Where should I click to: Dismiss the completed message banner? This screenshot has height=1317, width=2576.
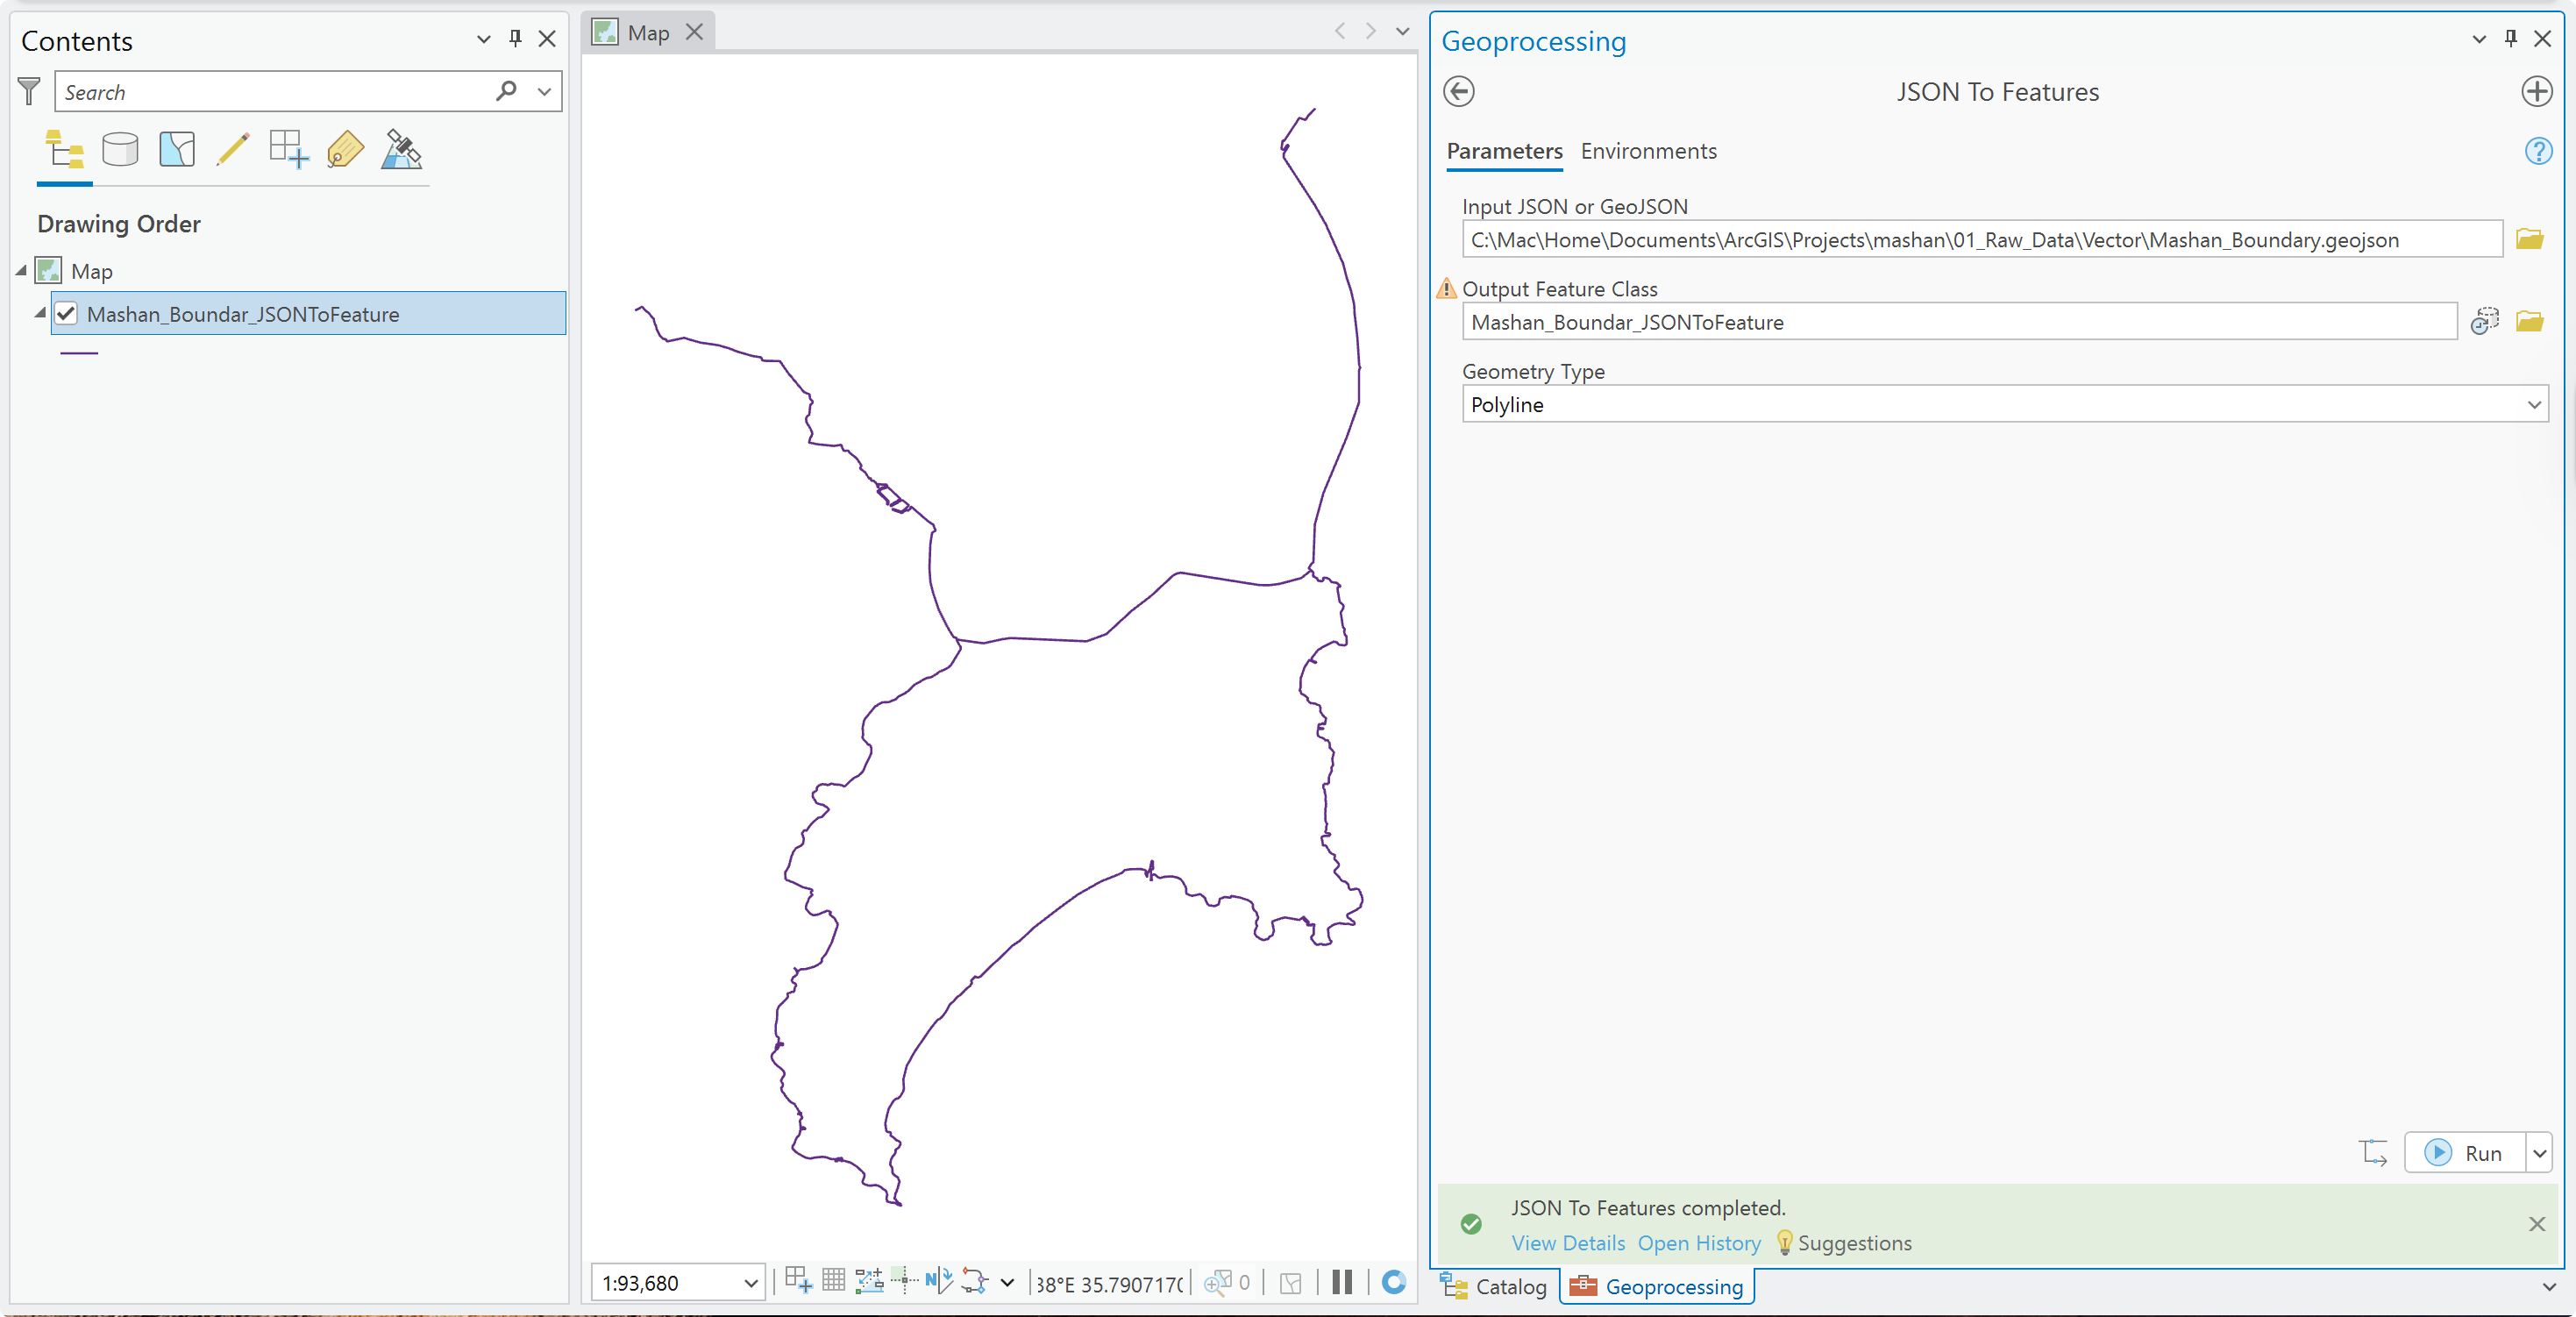[x=2536, y=1223]
